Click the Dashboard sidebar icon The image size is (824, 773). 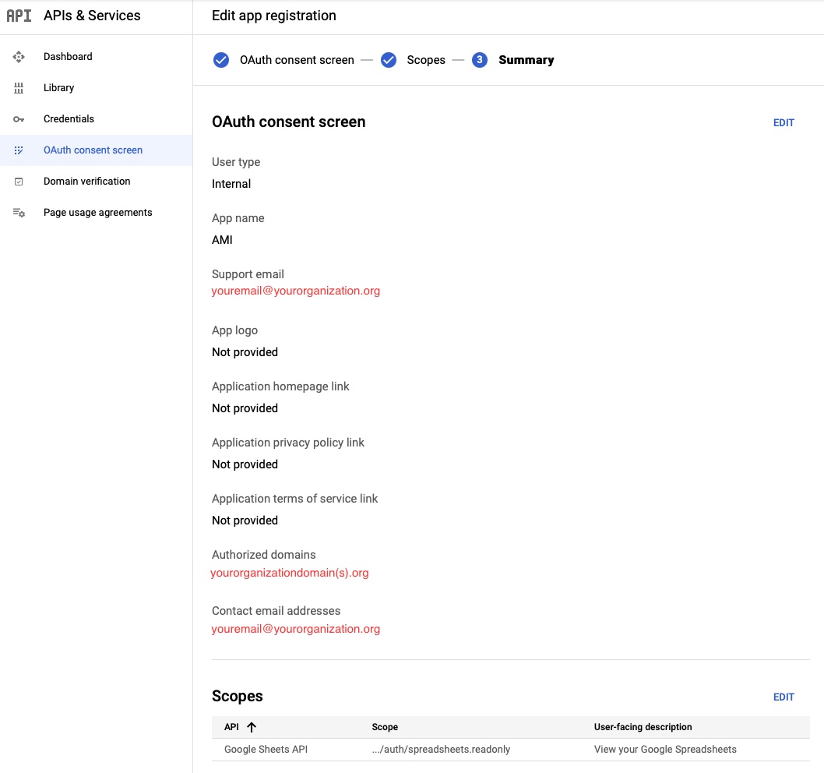pos(19,57)
